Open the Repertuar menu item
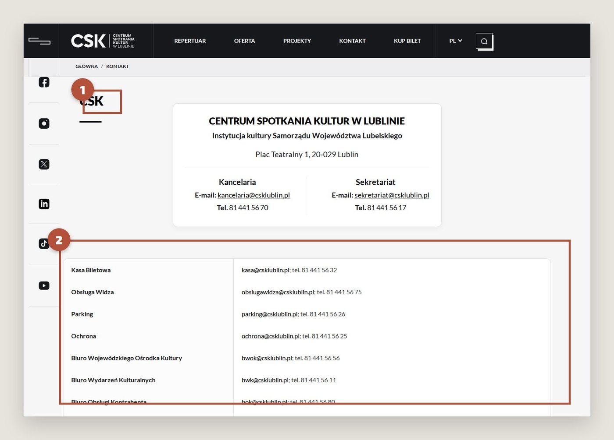 click(190, 41)
